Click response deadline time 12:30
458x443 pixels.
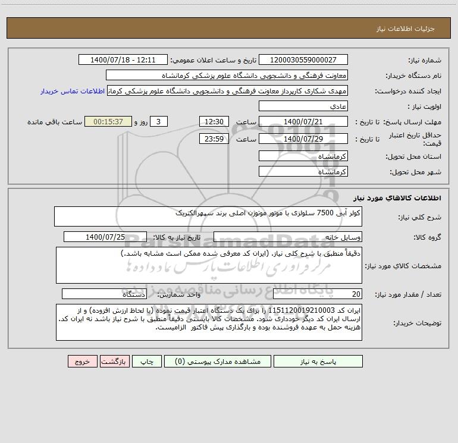click(x=214, y=121)
